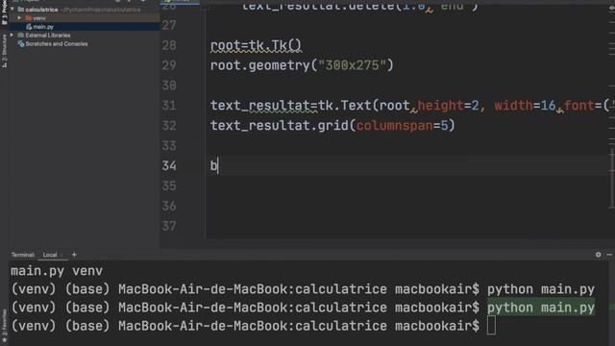Viewport: 615px width, 346px height.
Task: Click line number 28 in gutter
Action: (169, 45)
